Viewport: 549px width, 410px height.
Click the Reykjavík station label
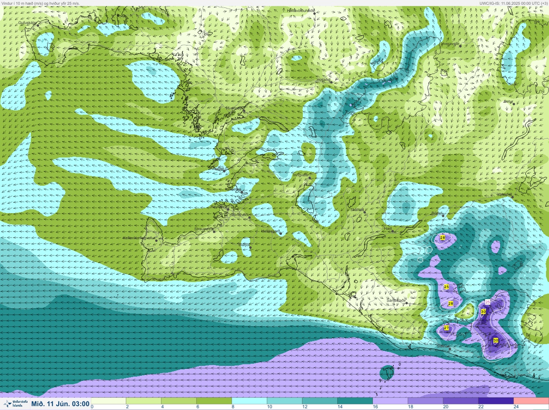pos(219,207)
